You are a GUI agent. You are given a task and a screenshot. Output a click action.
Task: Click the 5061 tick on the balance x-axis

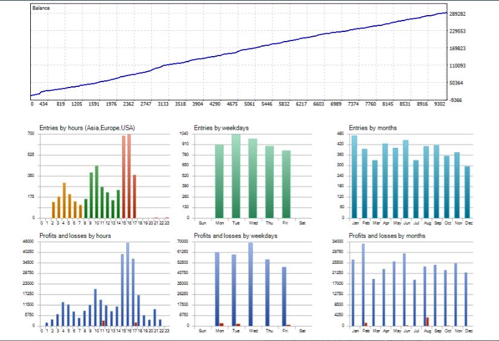(x=249, y=104)
